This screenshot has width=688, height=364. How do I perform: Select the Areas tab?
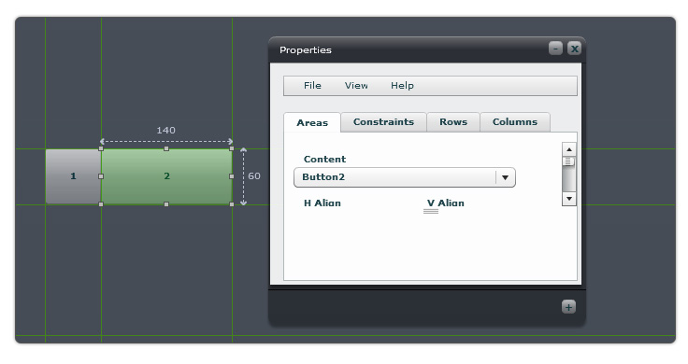pyautogui.click(x=312, y=122)
